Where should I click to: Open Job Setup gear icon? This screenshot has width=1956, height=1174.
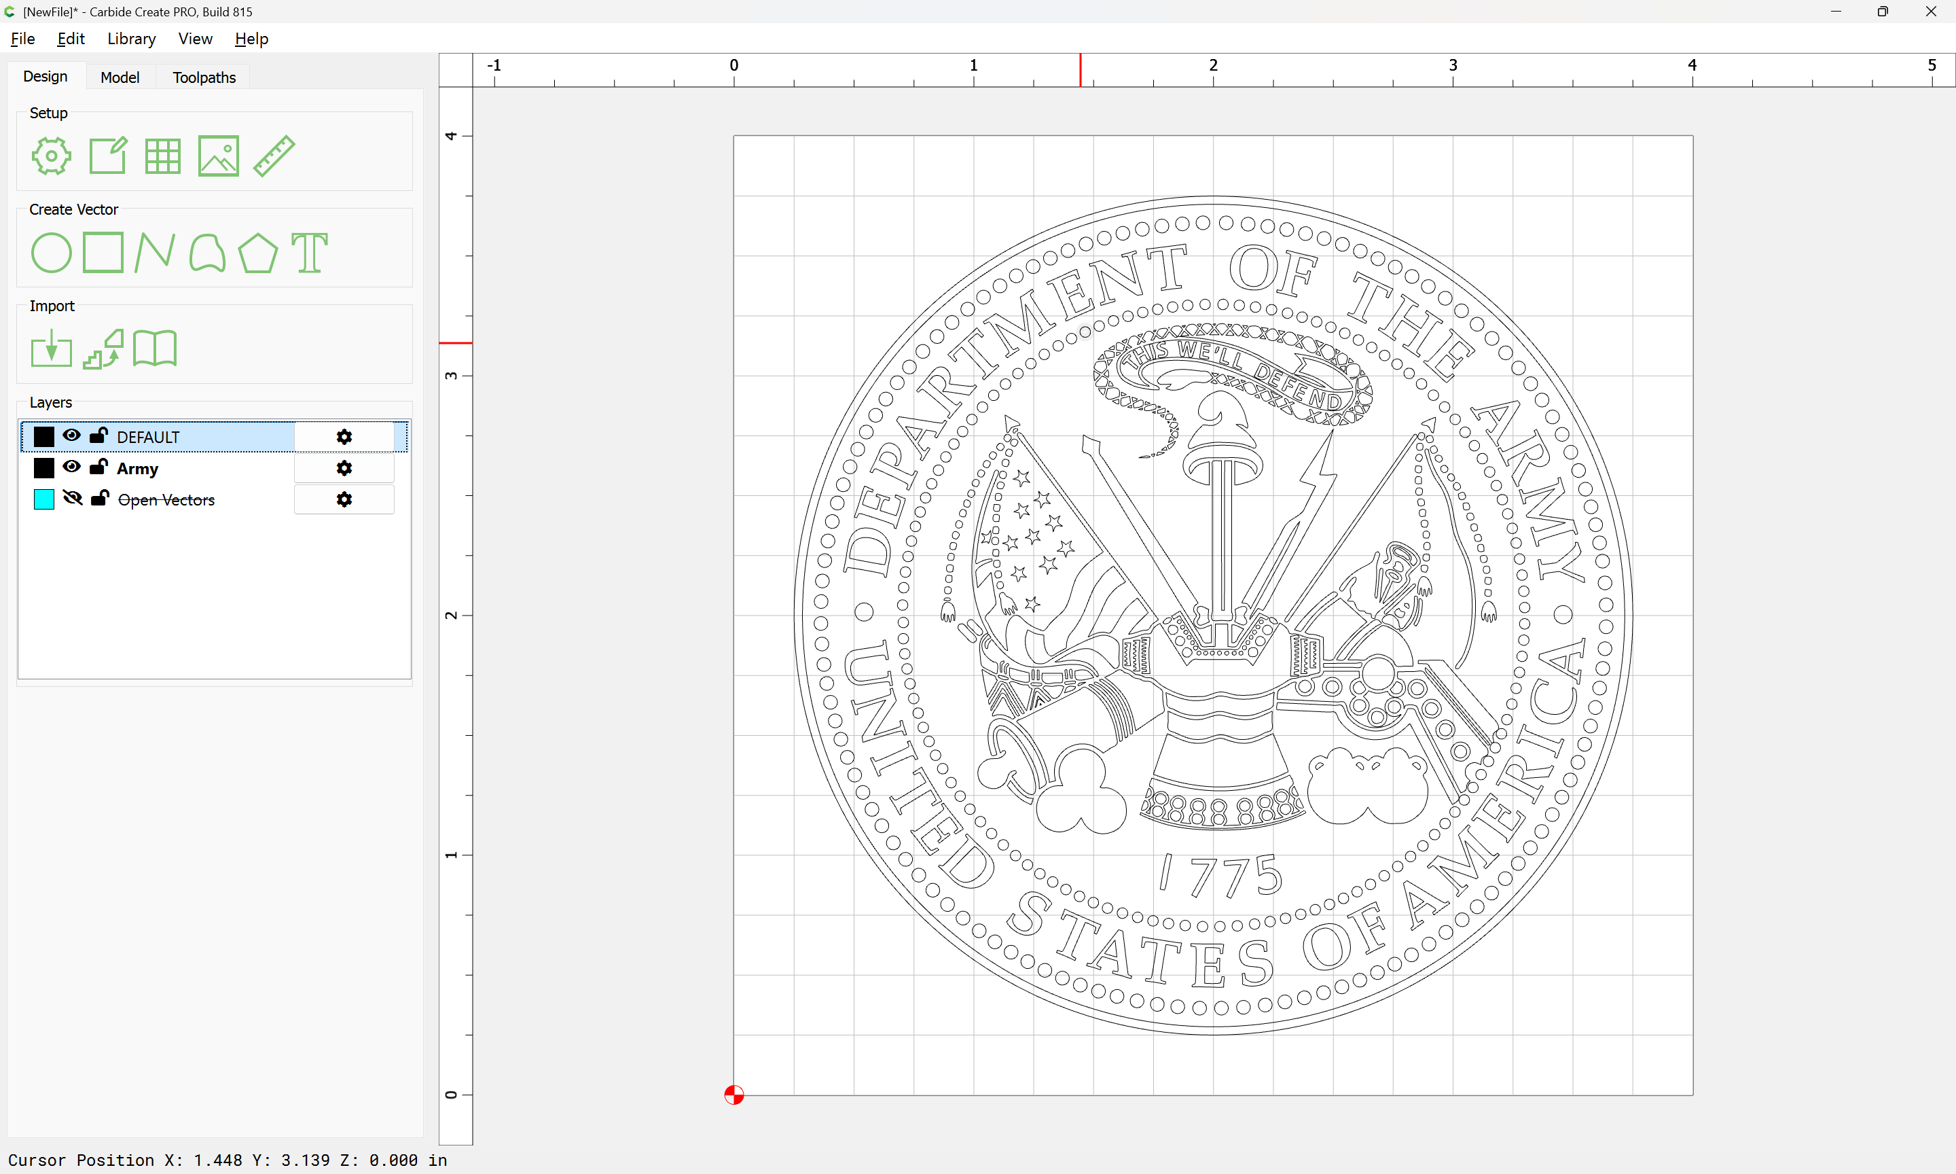[x=52, y=156]
